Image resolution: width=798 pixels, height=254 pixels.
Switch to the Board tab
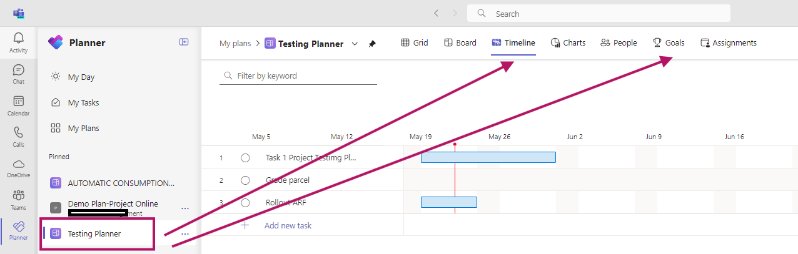(460, 43)
